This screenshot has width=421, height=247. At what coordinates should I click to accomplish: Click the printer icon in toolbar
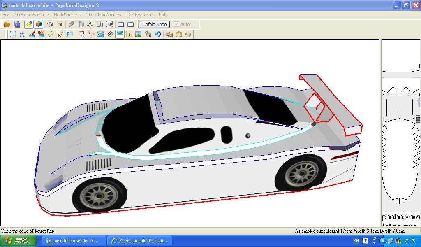pyautogui.click(x=188, y=35)
